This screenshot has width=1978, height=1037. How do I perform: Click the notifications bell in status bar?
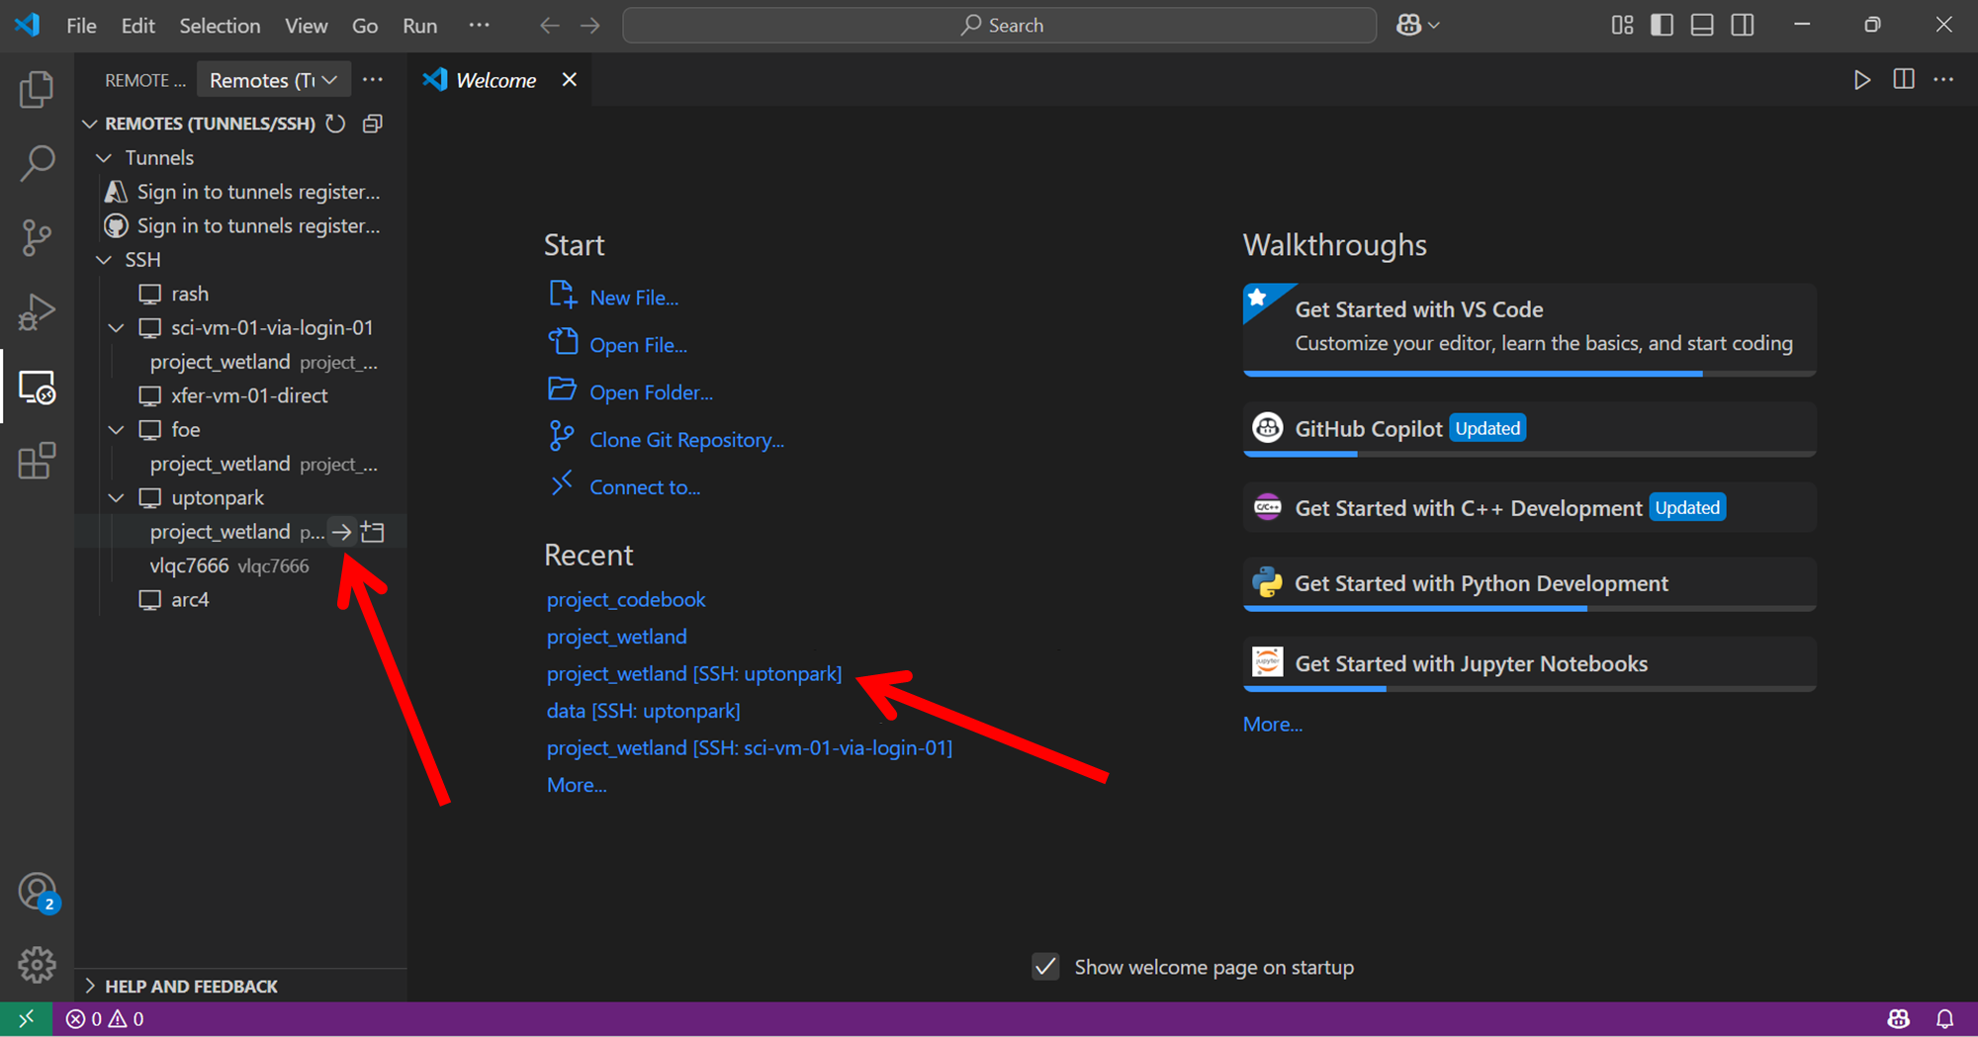(1944, 1018)
